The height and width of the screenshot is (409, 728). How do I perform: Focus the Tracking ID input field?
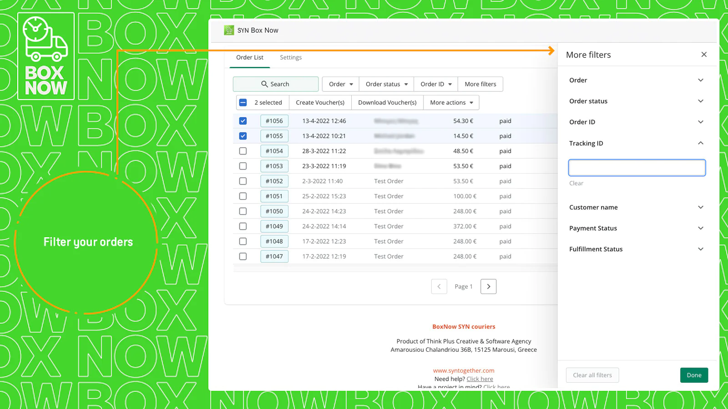(637, 168)
